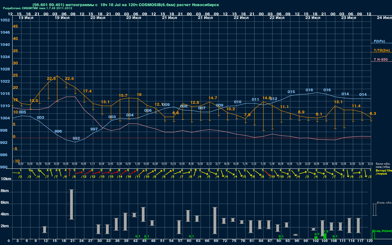This screenshot has width=392, height=245.
Task: Click forecast hour 69 on bottom axis
Action: [x=216, y=241]
